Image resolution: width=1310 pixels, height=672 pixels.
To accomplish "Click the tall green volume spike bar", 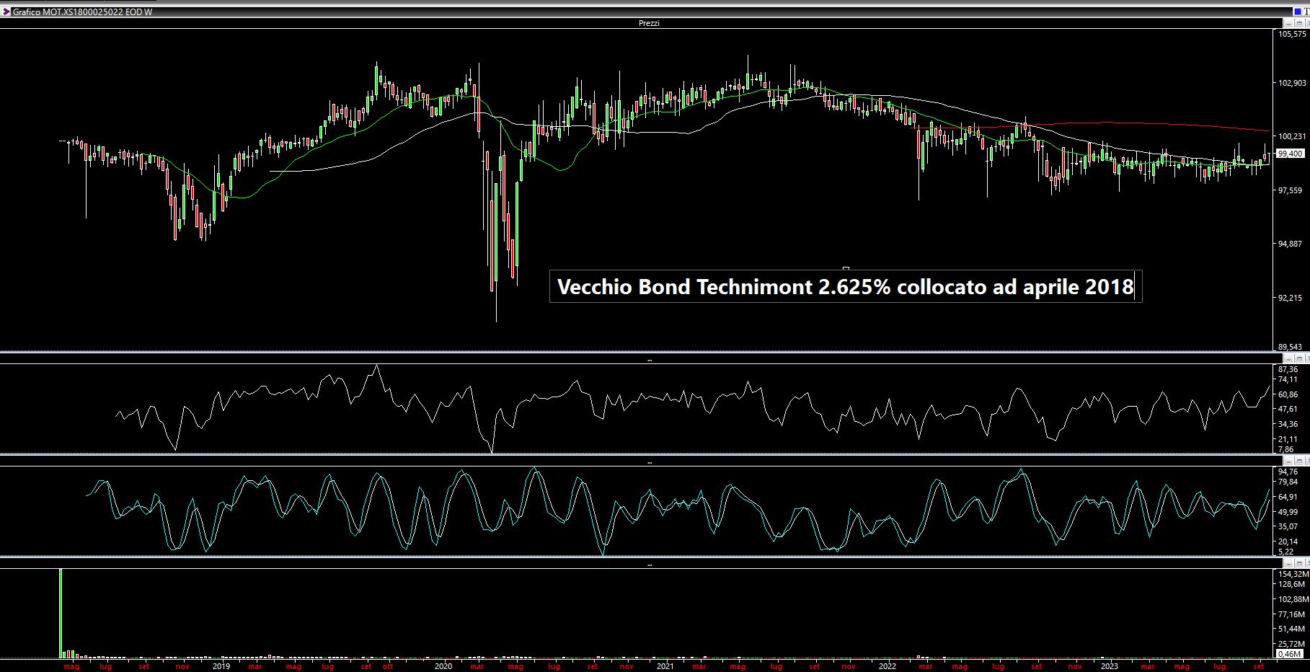I will [x=61, y=613].
